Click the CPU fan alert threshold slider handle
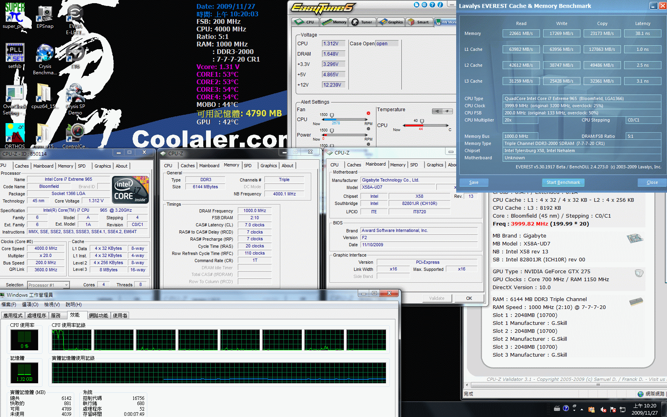Screen dimensions: 667x417 pos(332,115)
